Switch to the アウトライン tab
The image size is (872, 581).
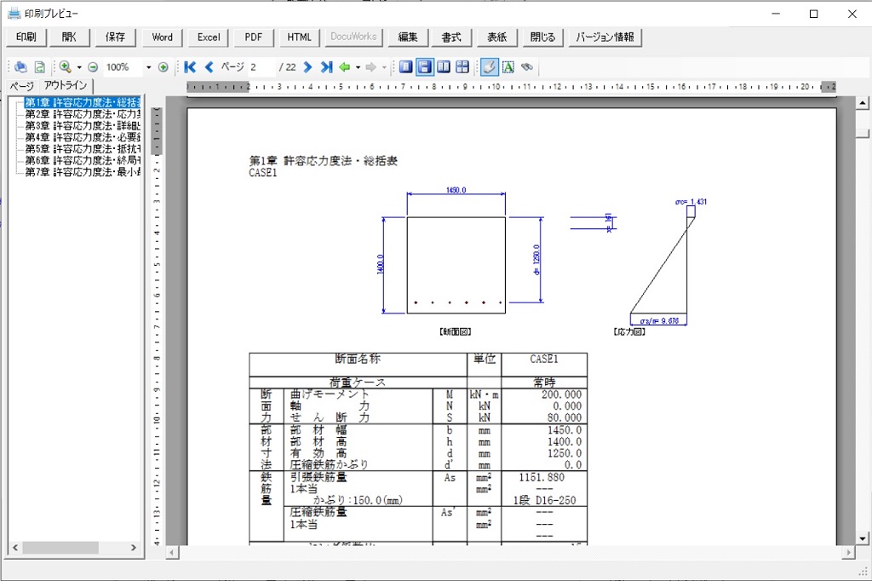(x=66, y=85)
